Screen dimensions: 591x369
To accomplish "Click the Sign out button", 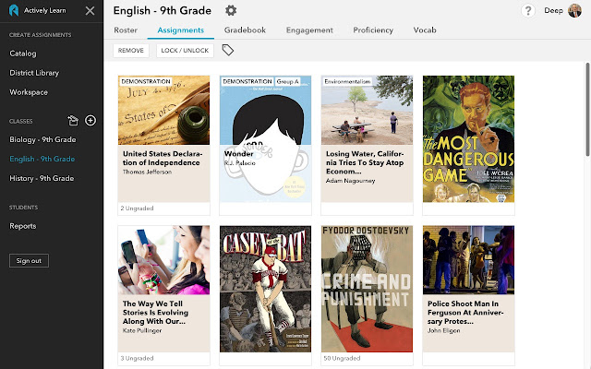I will [x=29, y=260].
